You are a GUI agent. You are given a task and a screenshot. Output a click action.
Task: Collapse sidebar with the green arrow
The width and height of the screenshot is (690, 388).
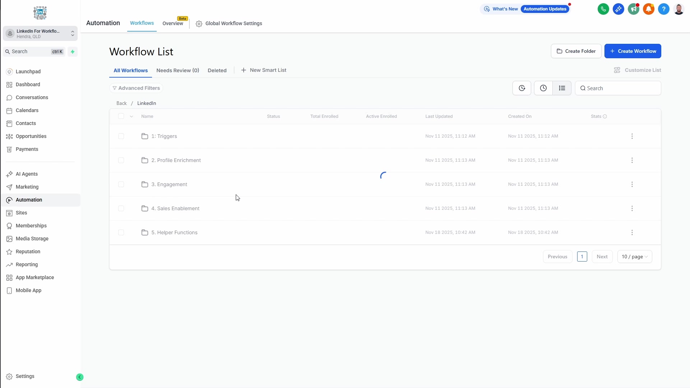pos(80,377)
